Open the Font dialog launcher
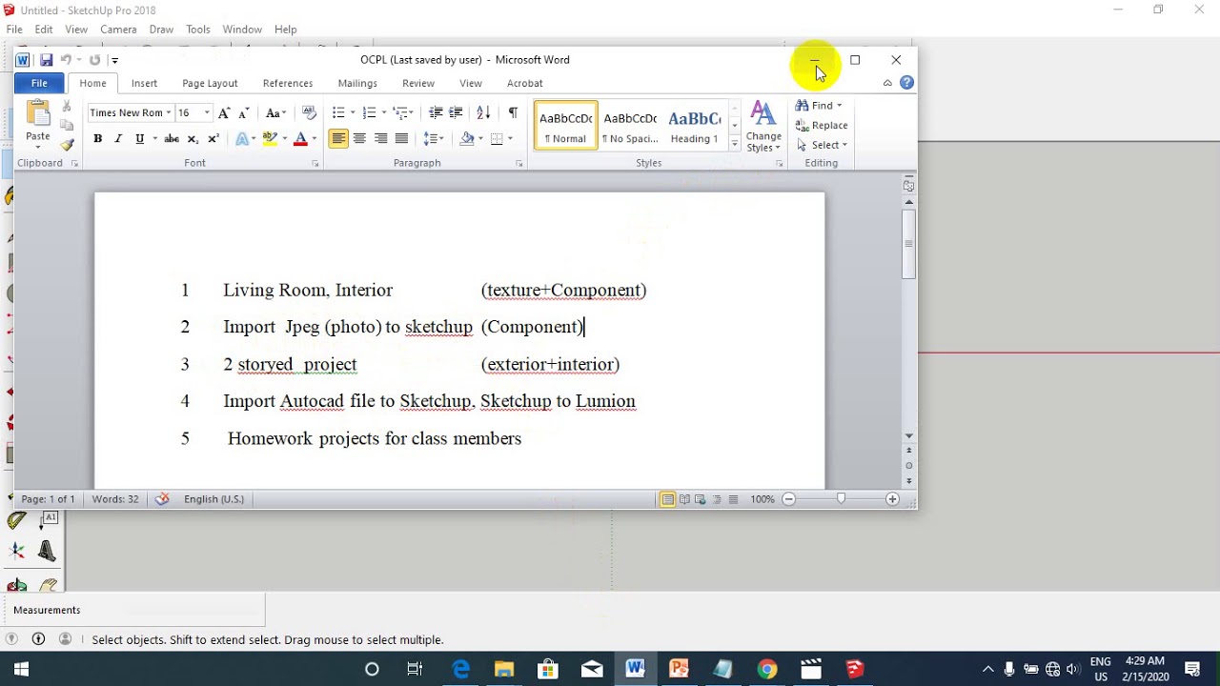Screen dimensions: 1220x686 315,164
